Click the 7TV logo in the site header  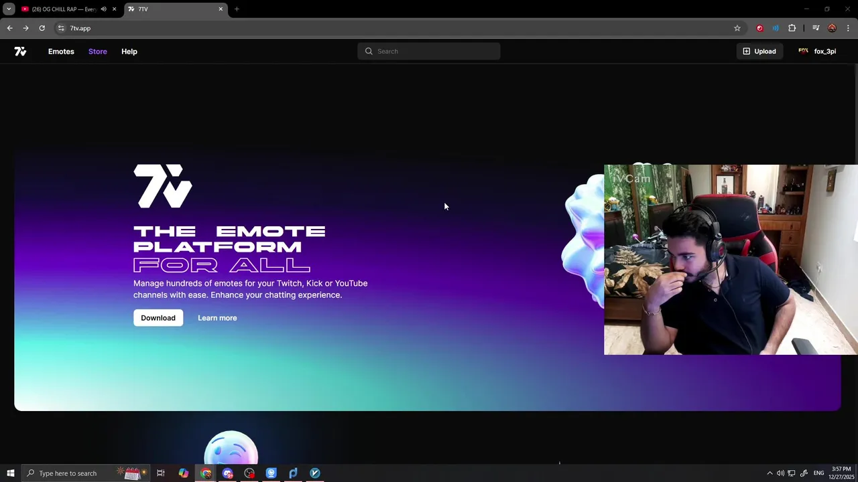pos(20,52)
